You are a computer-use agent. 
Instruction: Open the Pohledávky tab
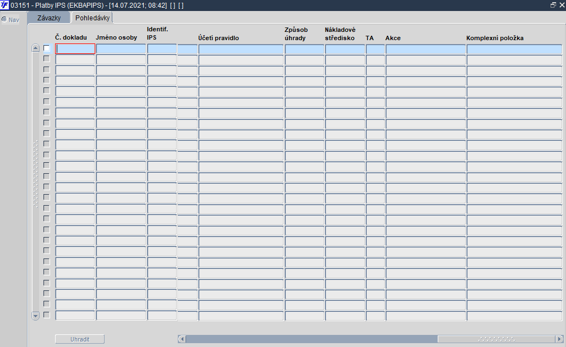point(92,18)
